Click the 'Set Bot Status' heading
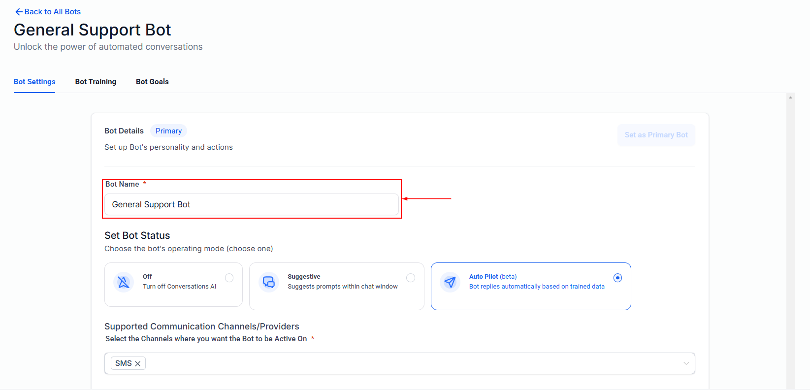The image size is (810, 390). click(137, 235)
